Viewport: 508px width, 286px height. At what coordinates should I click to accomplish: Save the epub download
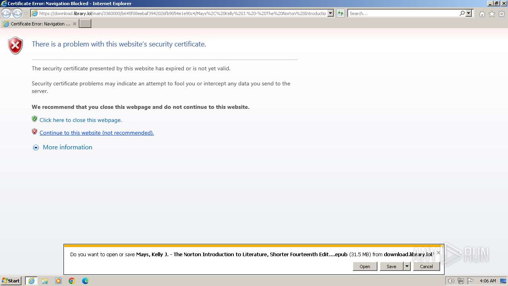coord(391,267)
